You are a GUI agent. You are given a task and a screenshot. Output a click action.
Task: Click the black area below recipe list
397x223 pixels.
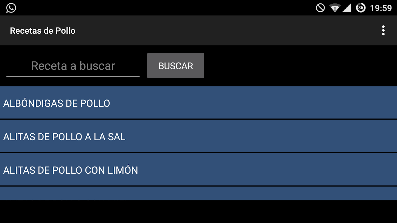198,212
